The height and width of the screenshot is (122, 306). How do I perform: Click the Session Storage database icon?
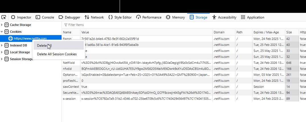coord(7,59)
